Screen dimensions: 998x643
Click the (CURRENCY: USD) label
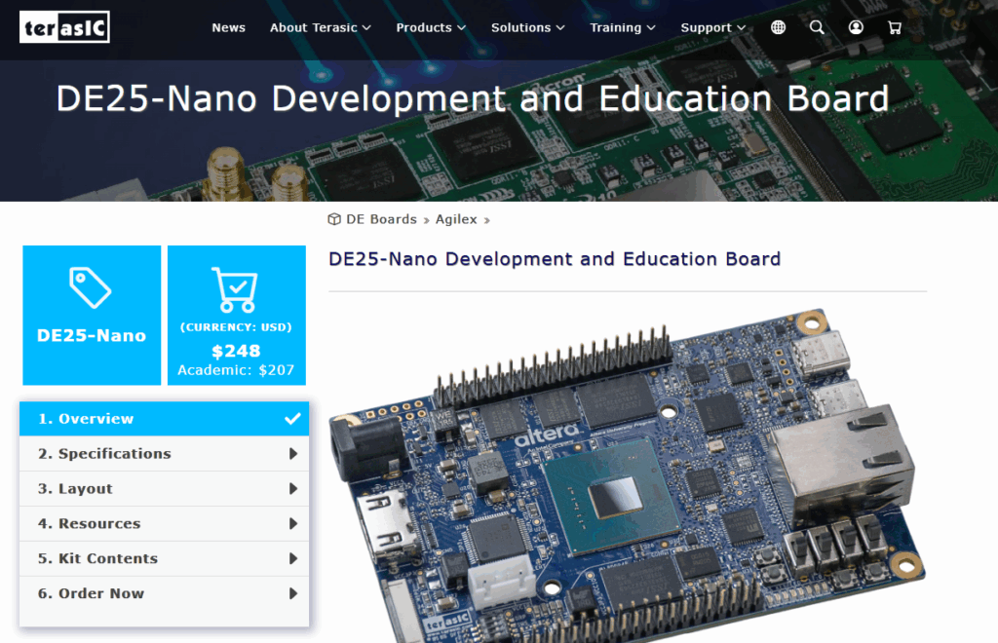tap(236, 327)
